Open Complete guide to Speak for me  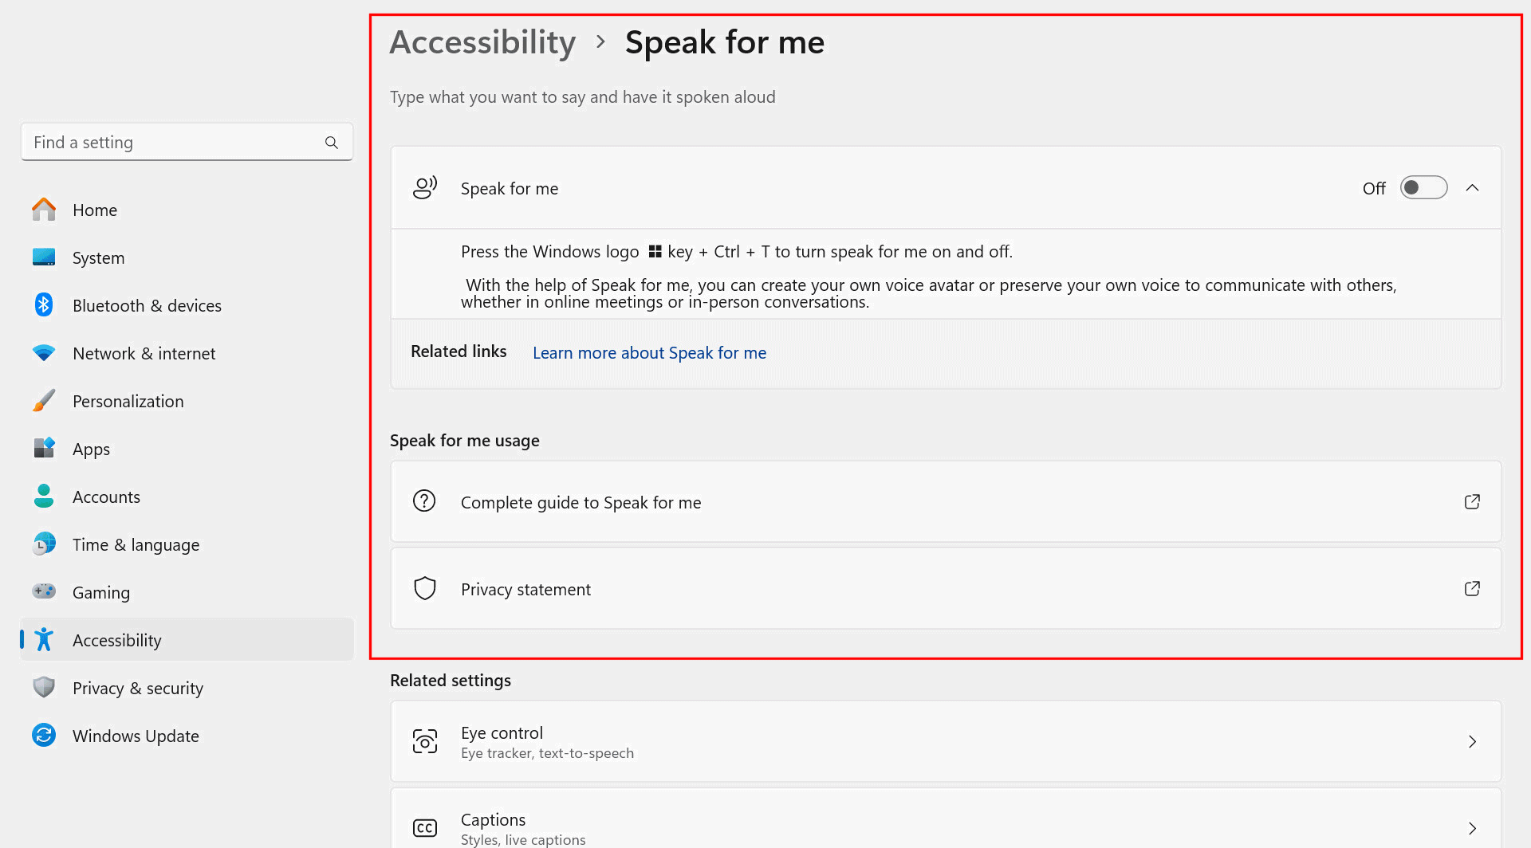click(946, 501)
